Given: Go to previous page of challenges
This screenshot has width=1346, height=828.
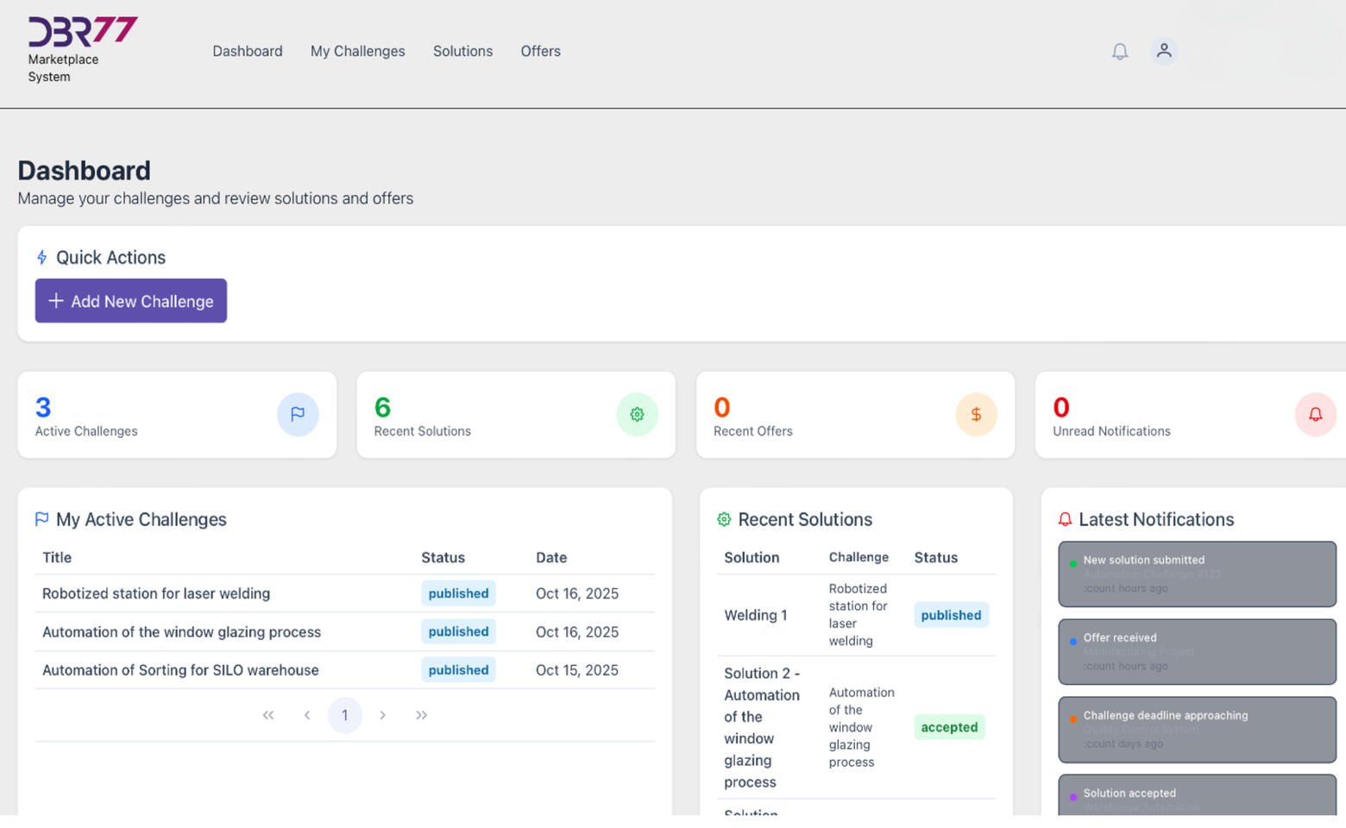Looking at the screenshot, I should coord(306,715).
